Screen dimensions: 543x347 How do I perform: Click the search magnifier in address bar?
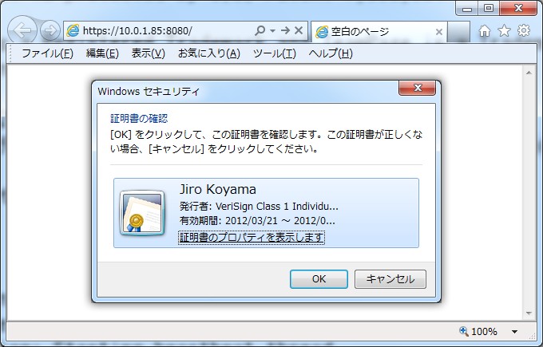[x=260, y=30]
